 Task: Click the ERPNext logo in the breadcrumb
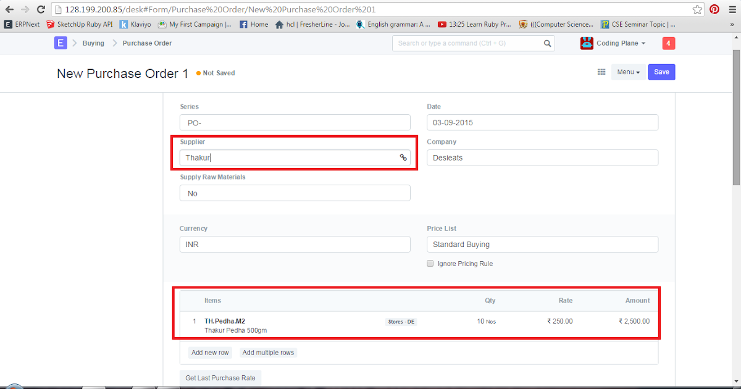click(x=60, y=43)
